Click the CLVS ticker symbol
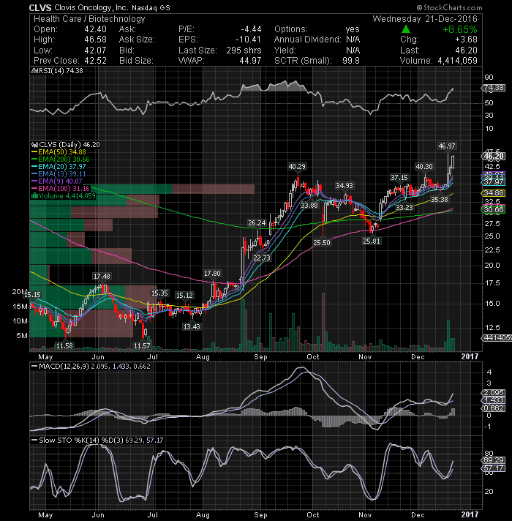 click(x=39, y=7)
